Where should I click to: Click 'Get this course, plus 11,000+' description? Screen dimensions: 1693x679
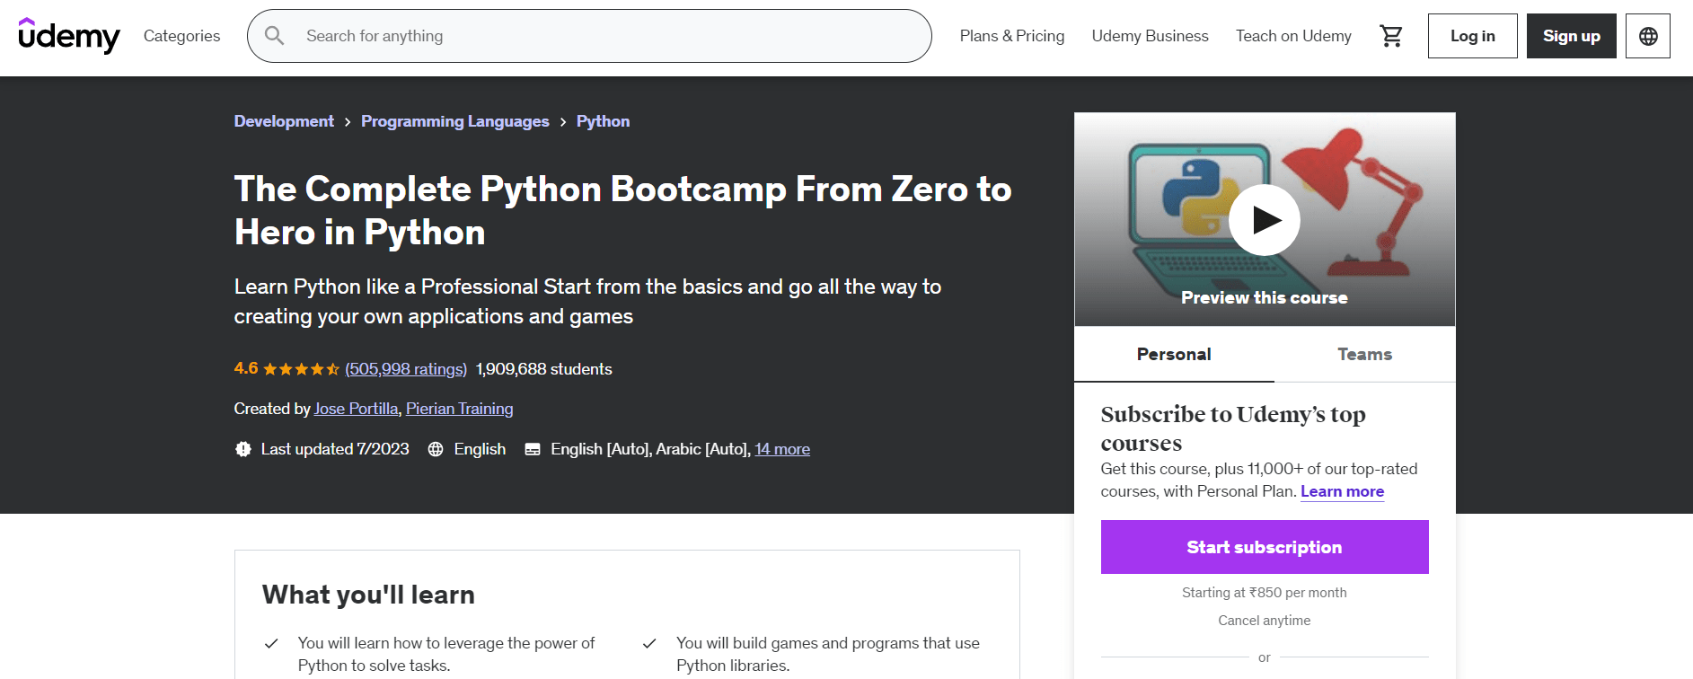1259,480
